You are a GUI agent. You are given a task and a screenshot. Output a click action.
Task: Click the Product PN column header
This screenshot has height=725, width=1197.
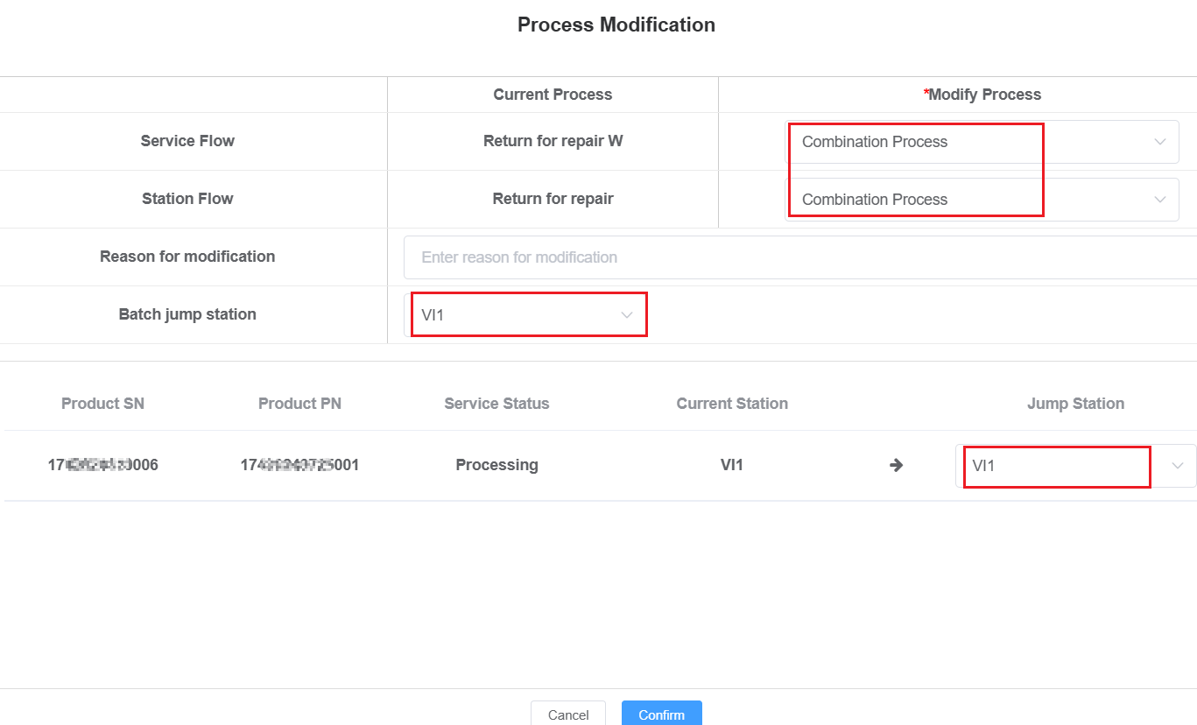[x=299, y=404]
